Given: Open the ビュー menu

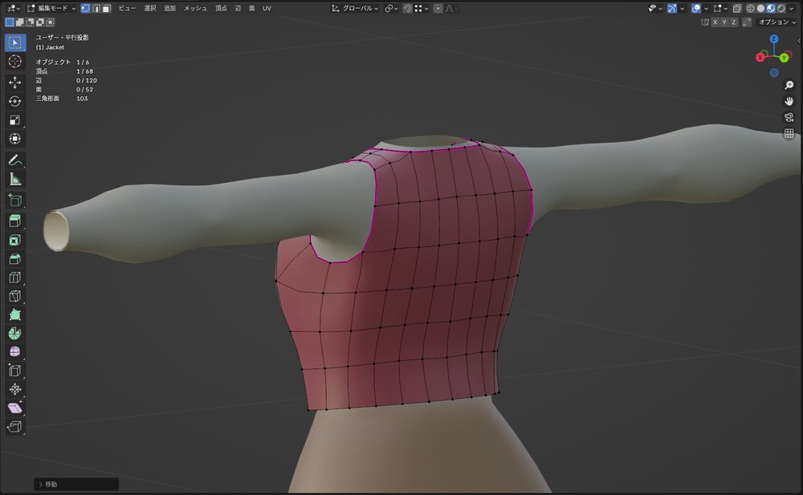Looking at the screenshot, I should (x=127, y=8).
